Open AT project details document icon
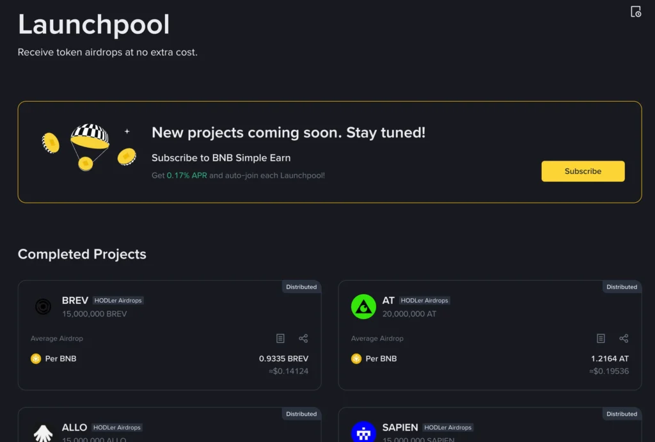This screenshot has width=655, height=442. tap(601, 338)
